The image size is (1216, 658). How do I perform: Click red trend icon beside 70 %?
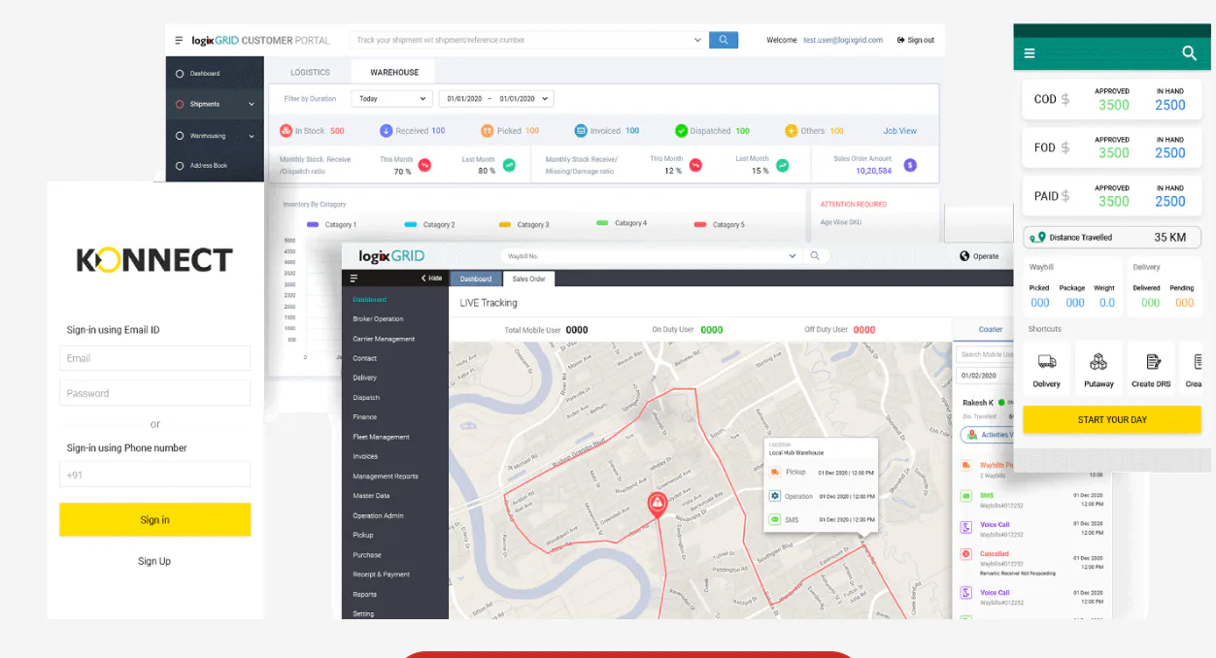[x=424, y=166]
